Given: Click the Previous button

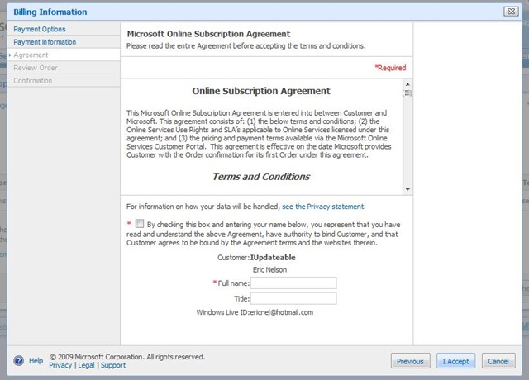Looking at the screenshot, I should [410, 361].
